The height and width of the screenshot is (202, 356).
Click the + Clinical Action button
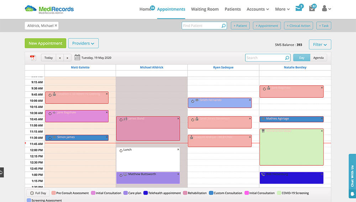coord(298,26)
